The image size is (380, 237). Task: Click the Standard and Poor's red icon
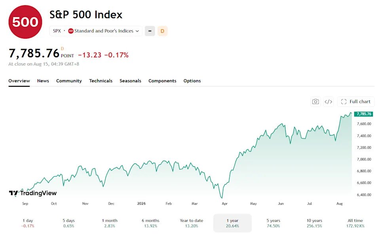click(x=71, y=31)
